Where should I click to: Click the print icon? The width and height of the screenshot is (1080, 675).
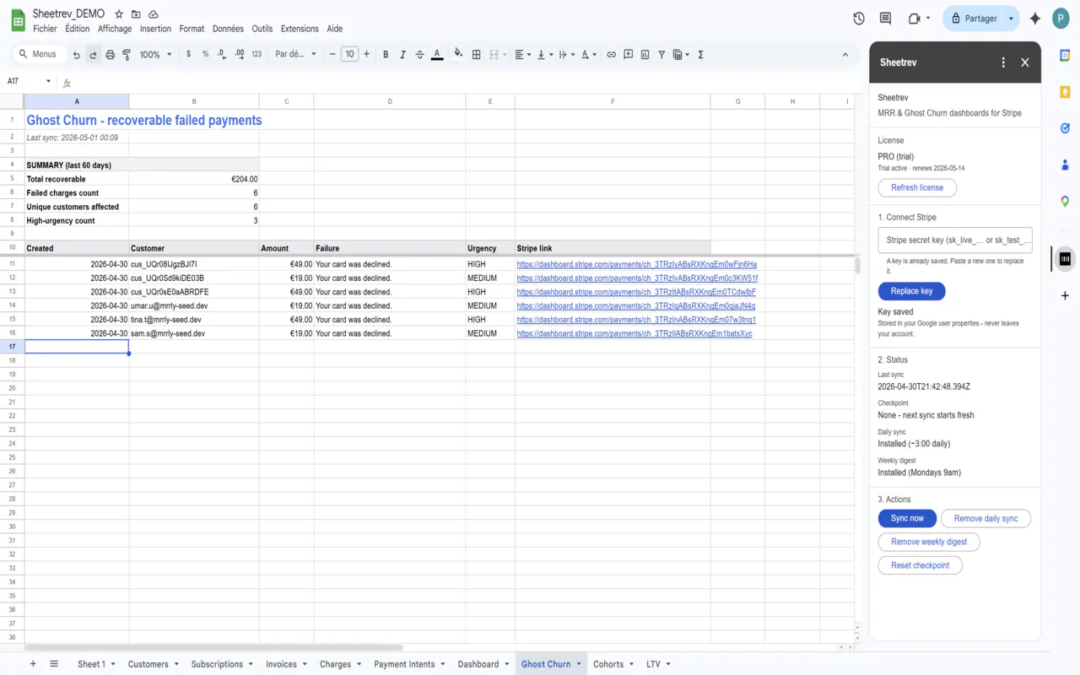pos(110,55)
